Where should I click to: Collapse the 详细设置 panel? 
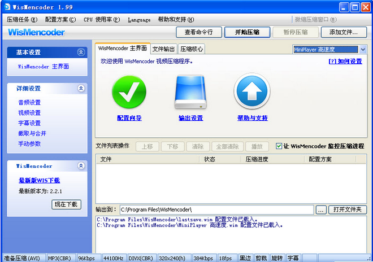point(81,89)
